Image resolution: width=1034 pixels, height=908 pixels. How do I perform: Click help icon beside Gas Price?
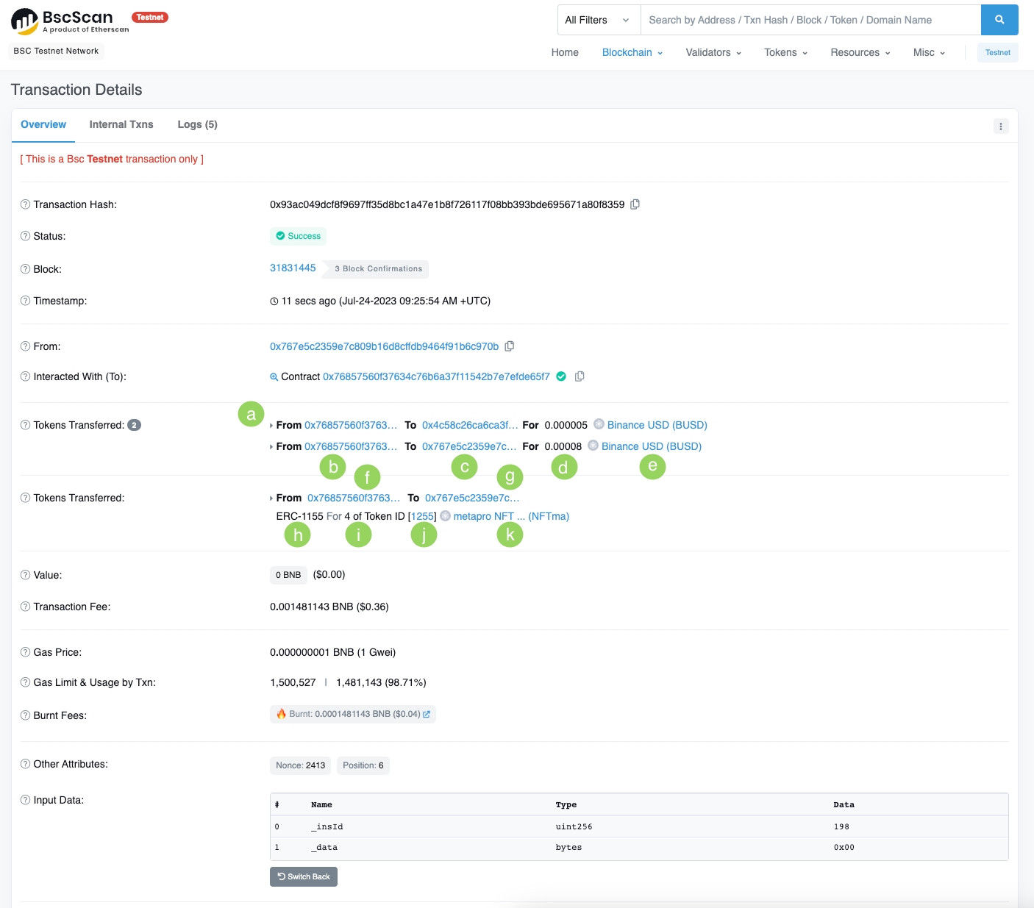(x=25, y=652)
